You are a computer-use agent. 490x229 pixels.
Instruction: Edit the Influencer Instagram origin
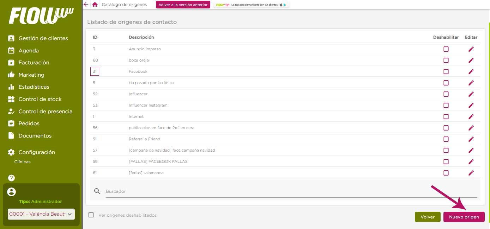coord(471,105)
